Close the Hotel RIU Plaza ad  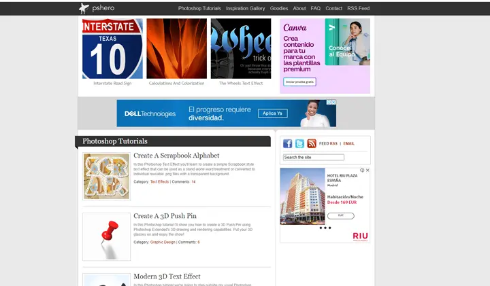[367, 171]
